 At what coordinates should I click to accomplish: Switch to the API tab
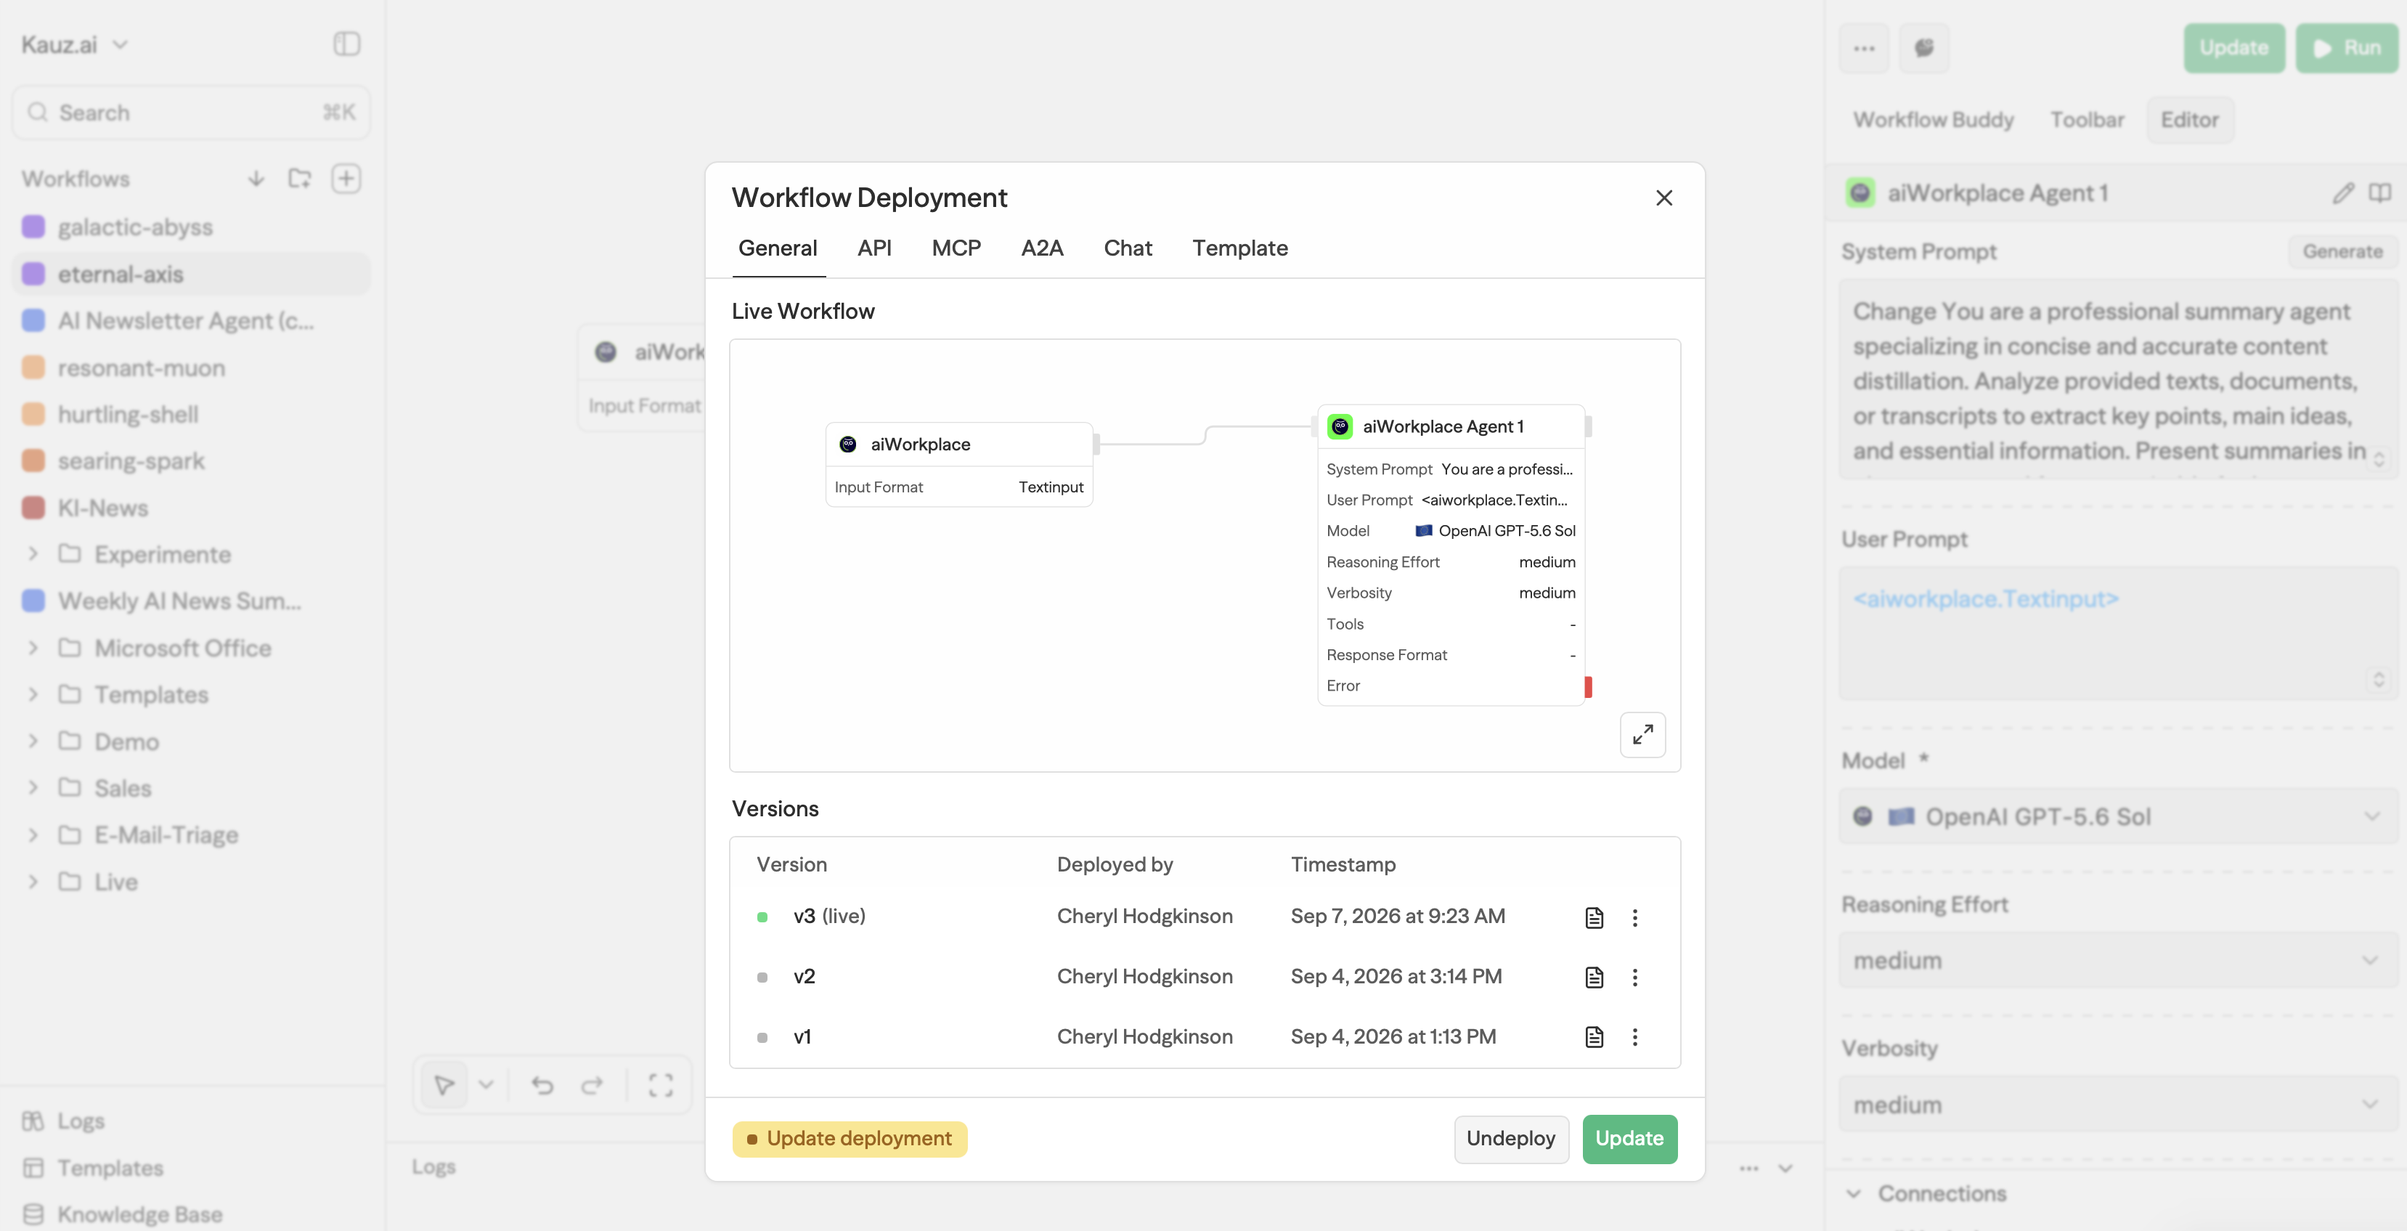873,248
